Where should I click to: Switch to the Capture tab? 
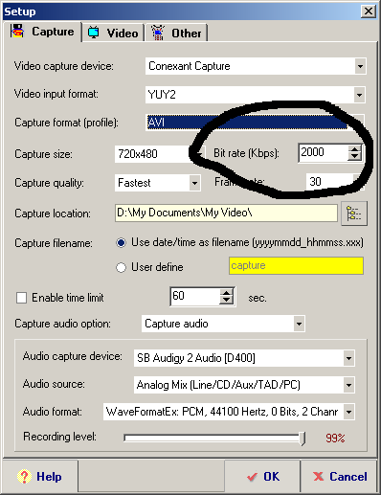42,32
